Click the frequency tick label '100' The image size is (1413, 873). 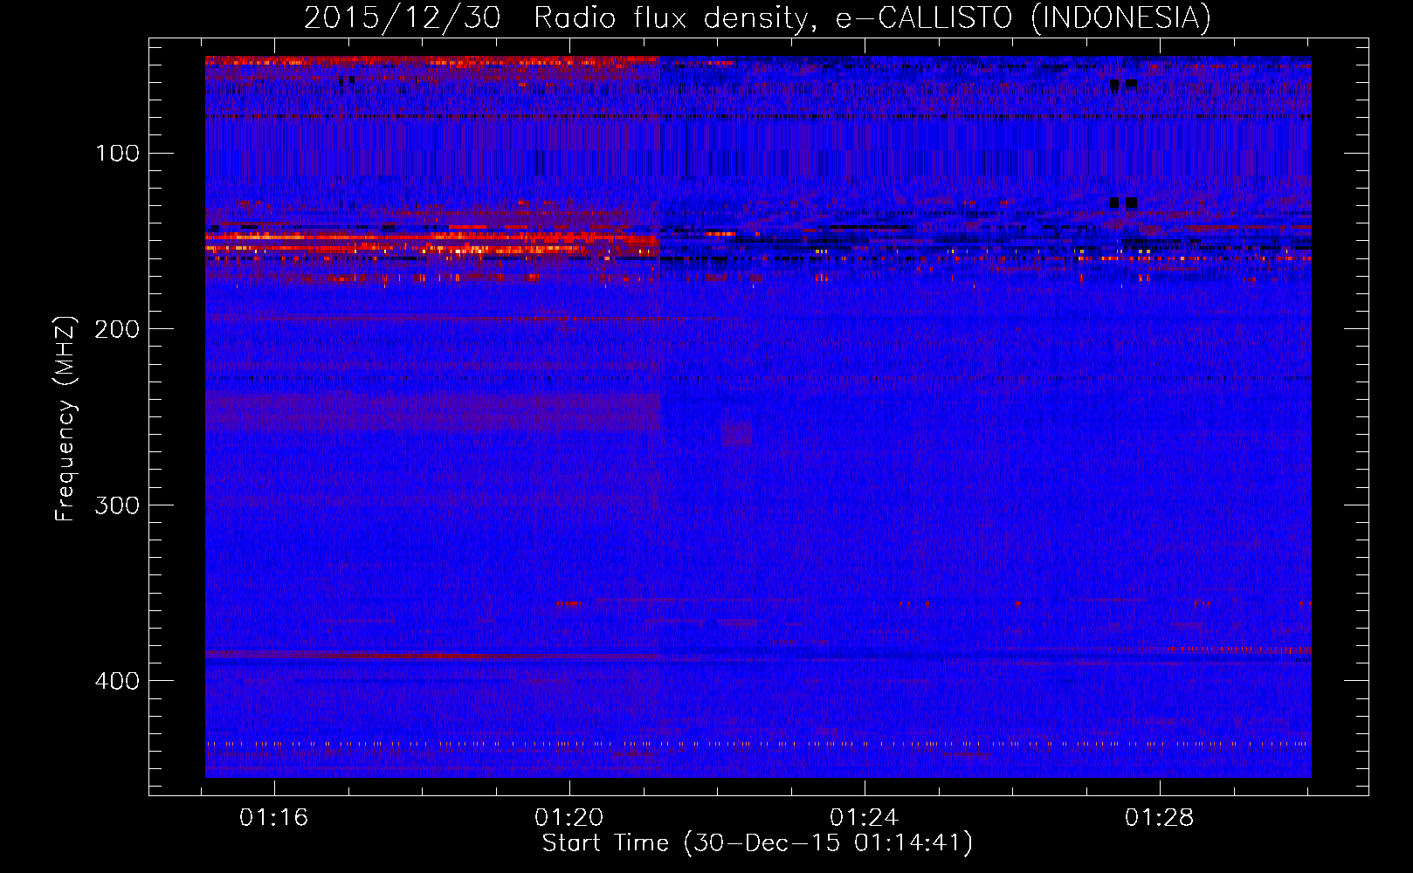[117, 154]
